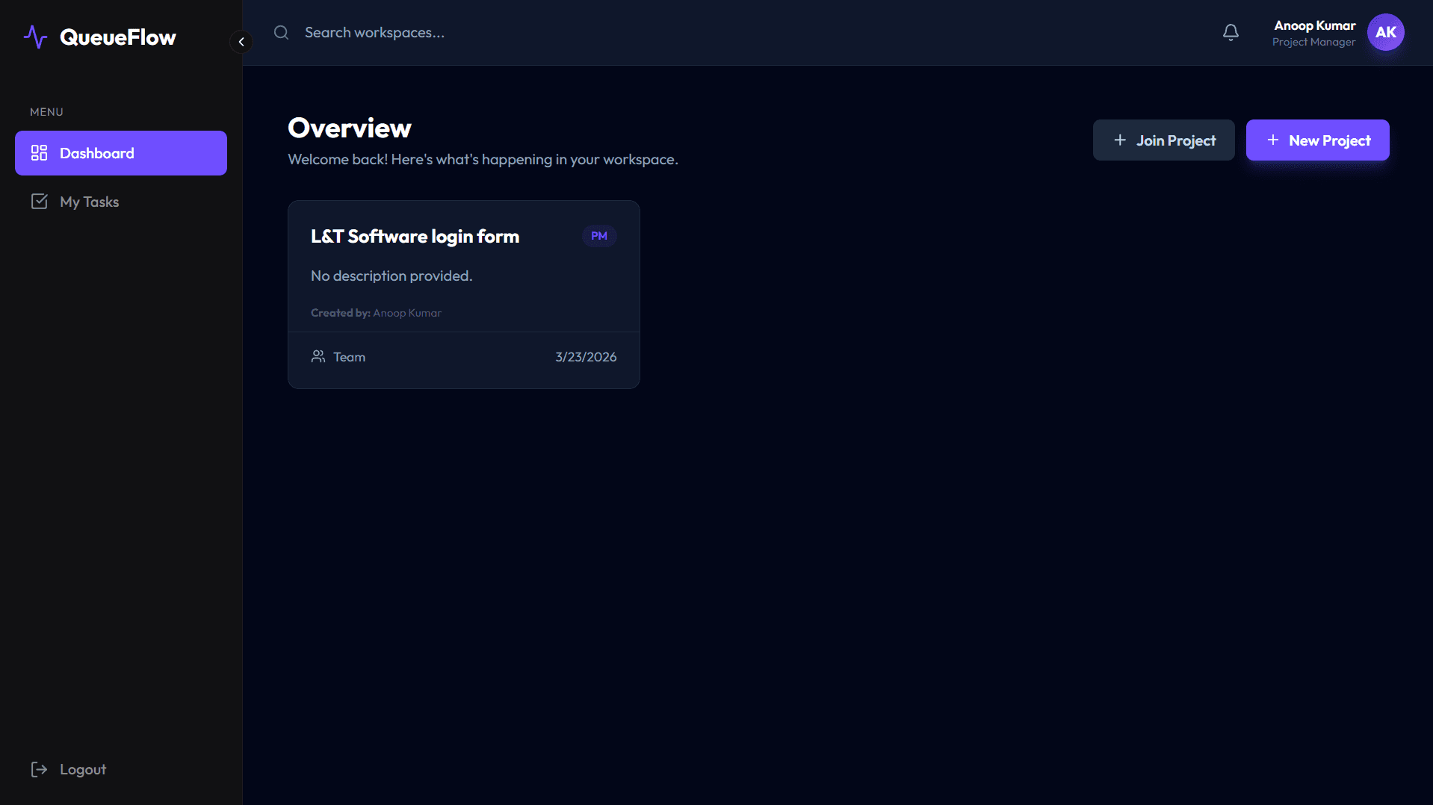Focus the Search workspaces field
Viewport: 1433px width, 805px height.
tap(374, 33)
